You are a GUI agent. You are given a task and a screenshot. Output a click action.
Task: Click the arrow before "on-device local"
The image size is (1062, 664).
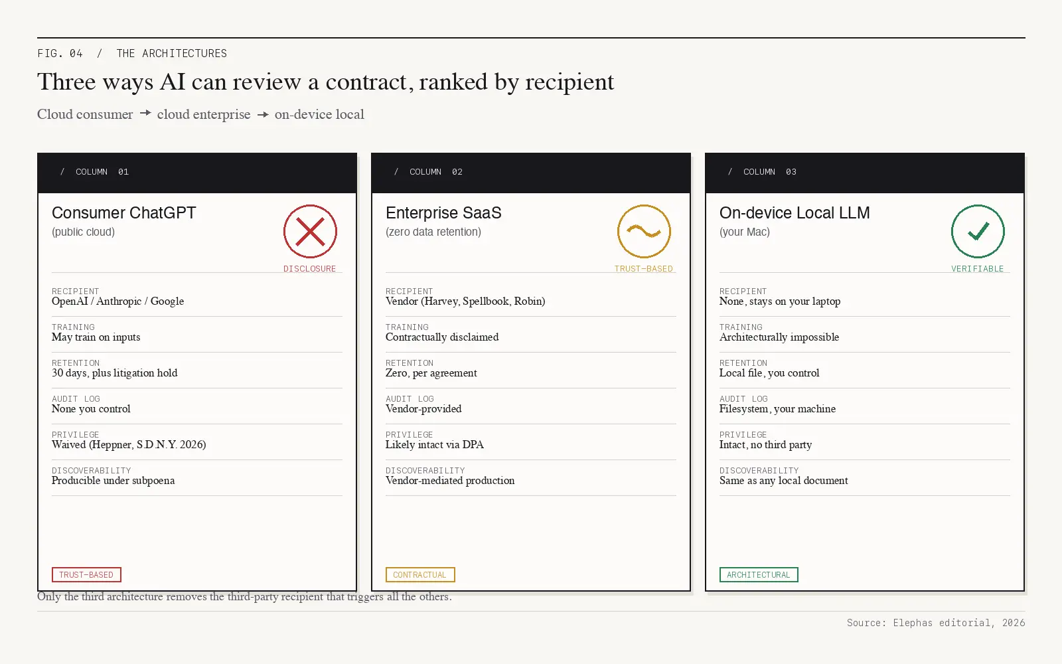pos(263,114)
